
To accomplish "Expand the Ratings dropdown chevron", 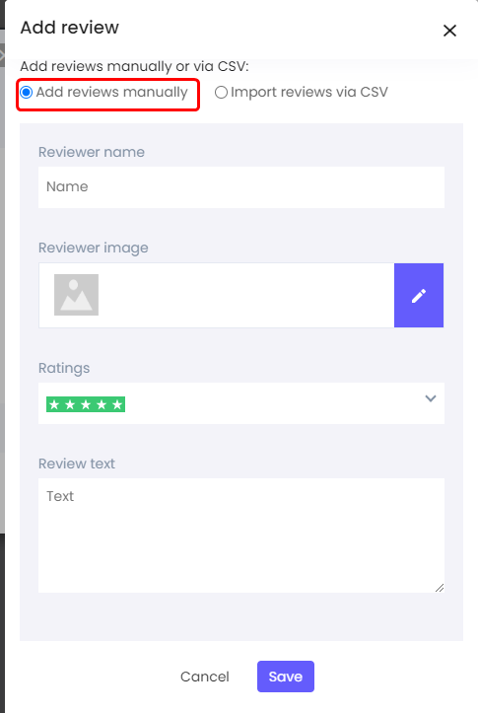I will (x=431, y=398).
